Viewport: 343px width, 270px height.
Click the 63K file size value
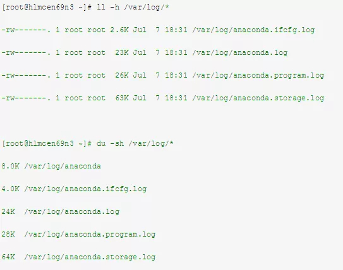click(122, 98)
